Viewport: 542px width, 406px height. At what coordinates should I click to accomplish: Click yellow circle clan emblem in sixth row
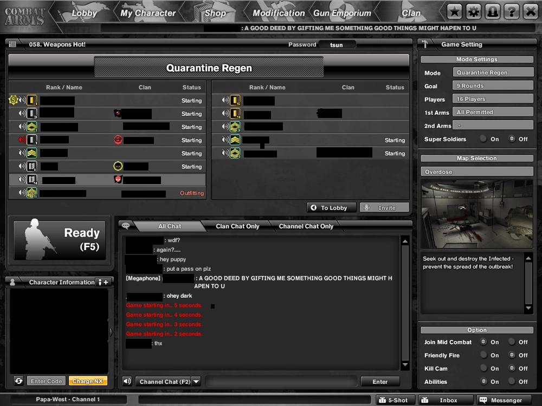tap(118, 166)
